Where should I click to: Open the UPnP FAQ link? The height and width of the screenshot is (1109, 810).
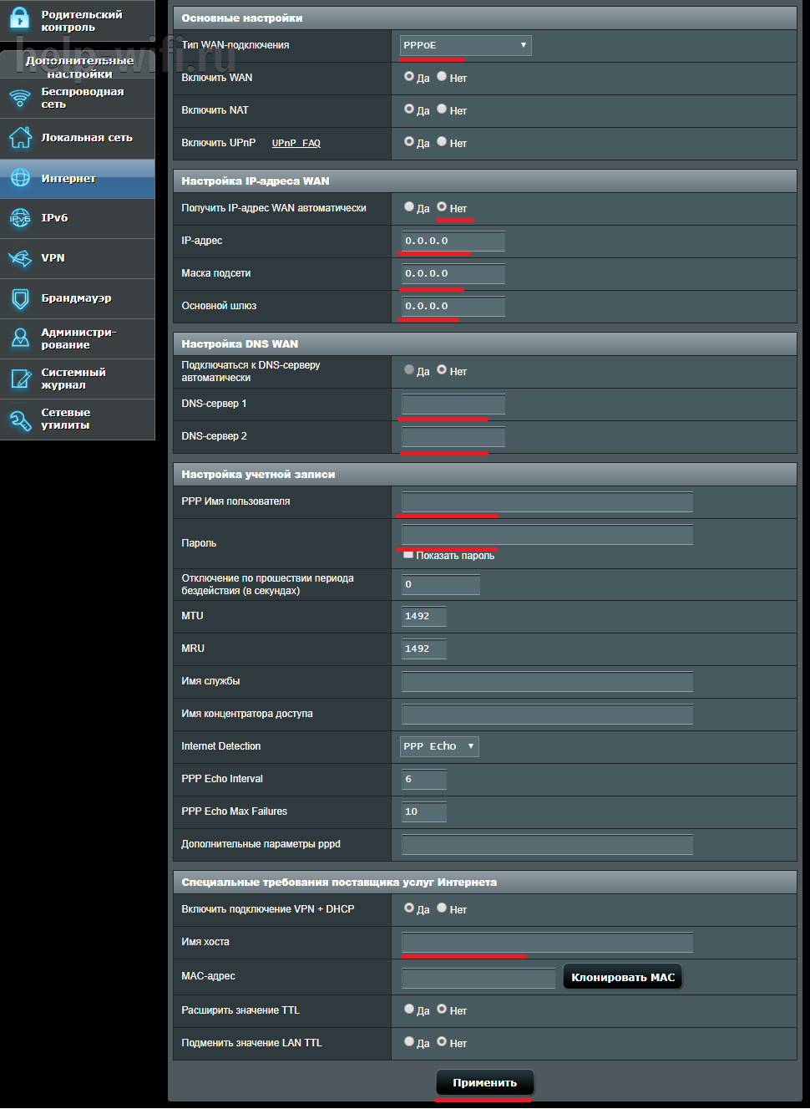(296, 143)
